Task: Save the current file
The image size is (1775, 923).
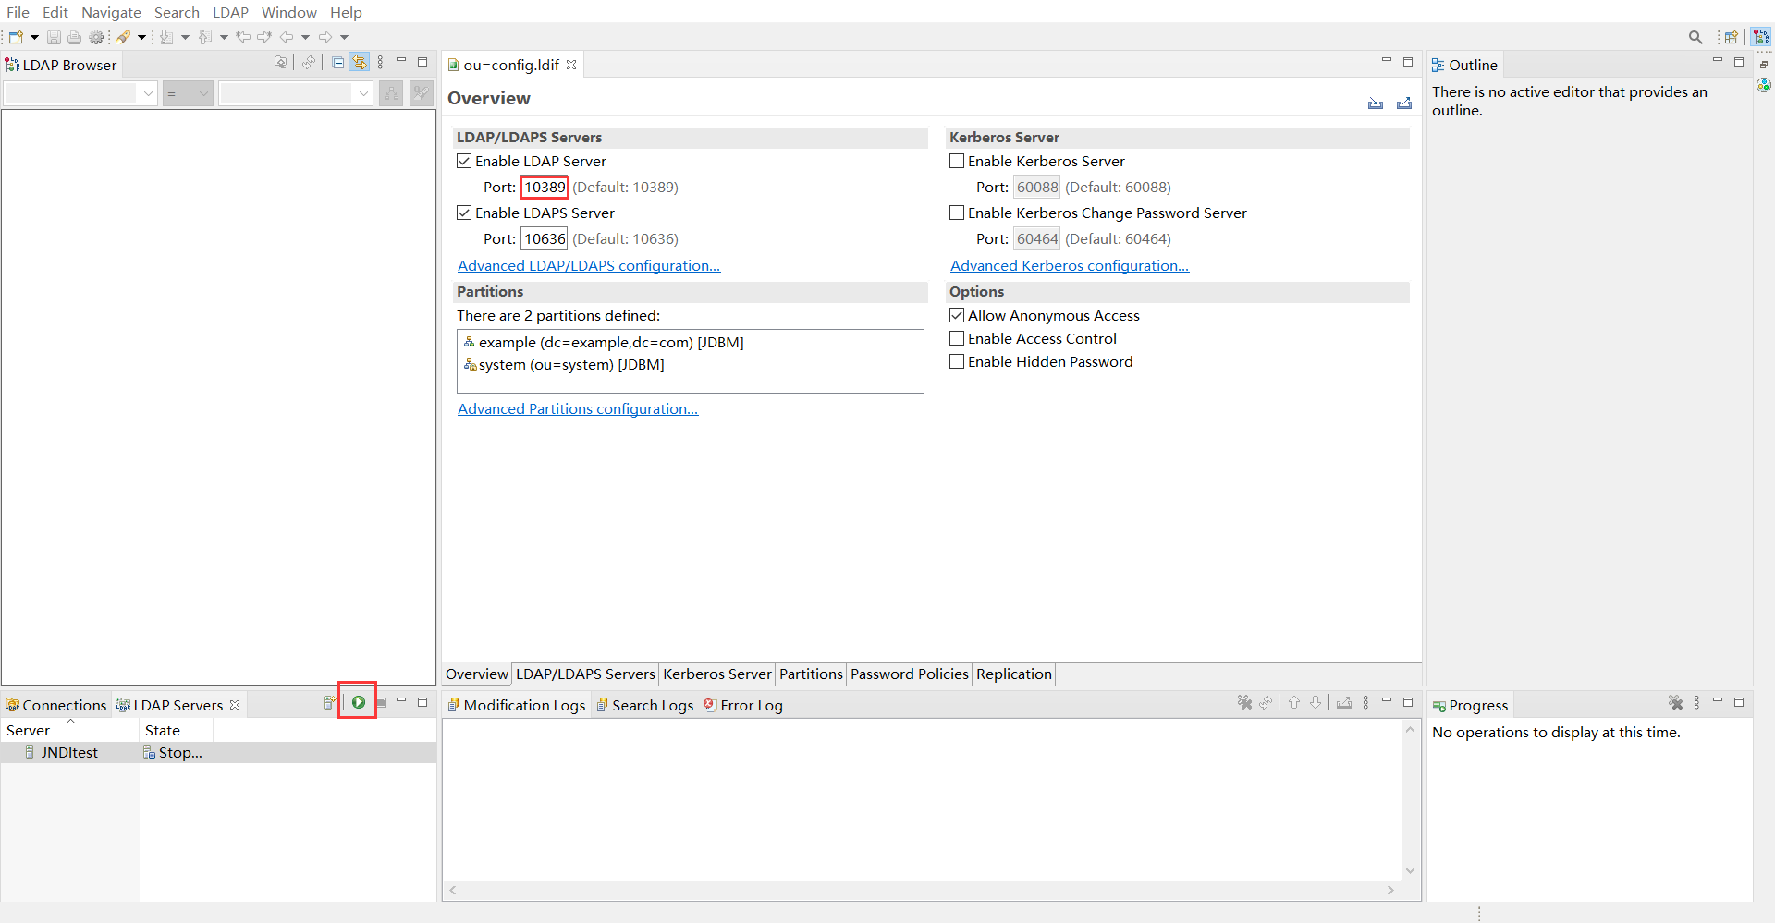Action: 54,37
